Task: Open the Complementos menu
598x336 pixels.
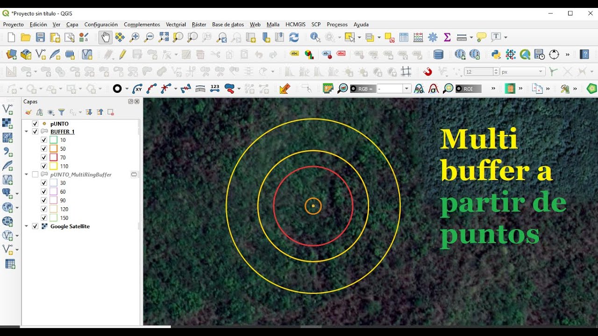Action: coord(142,24)
